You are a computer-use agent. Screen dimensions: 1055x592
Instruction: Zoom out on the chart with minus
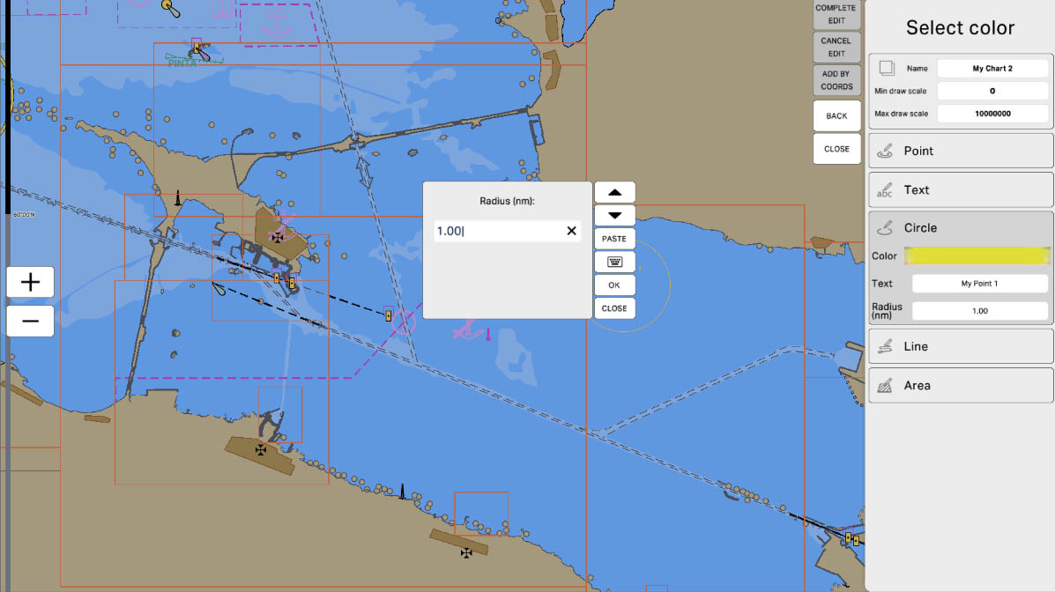30,321
